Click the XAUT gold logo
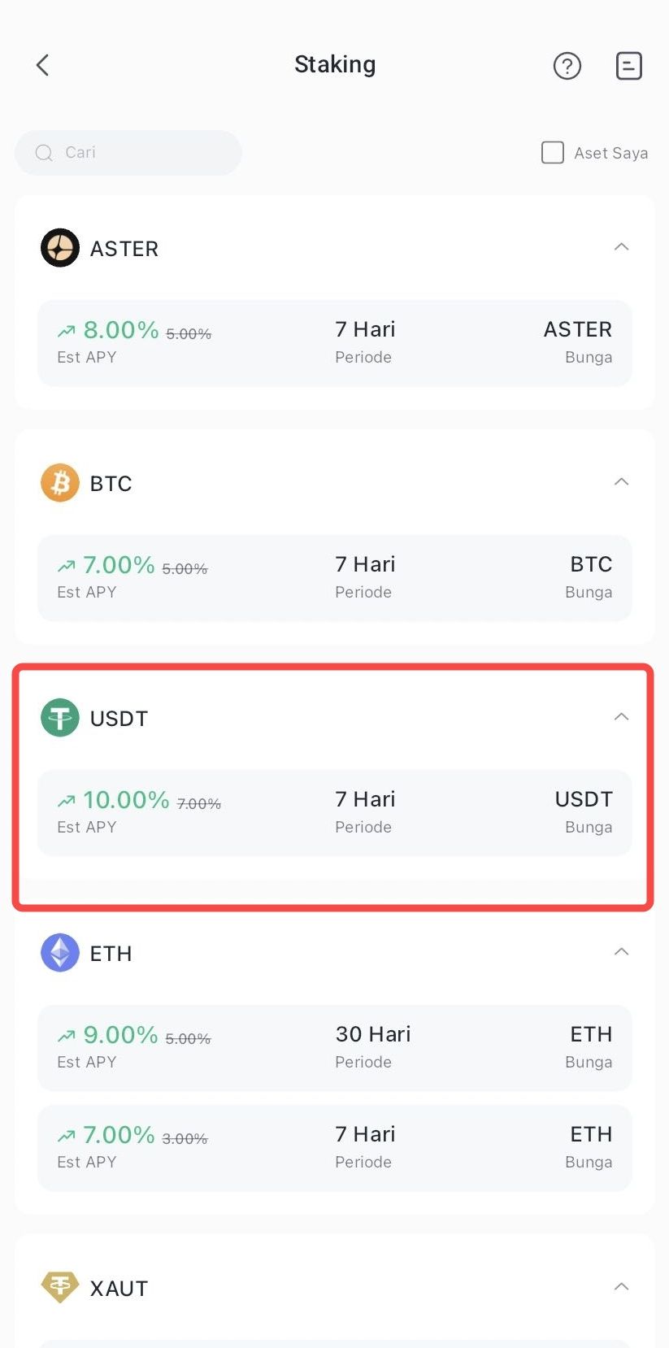Image resolution: width=669 pixels, height=1348 pixels. (60, 1287)
